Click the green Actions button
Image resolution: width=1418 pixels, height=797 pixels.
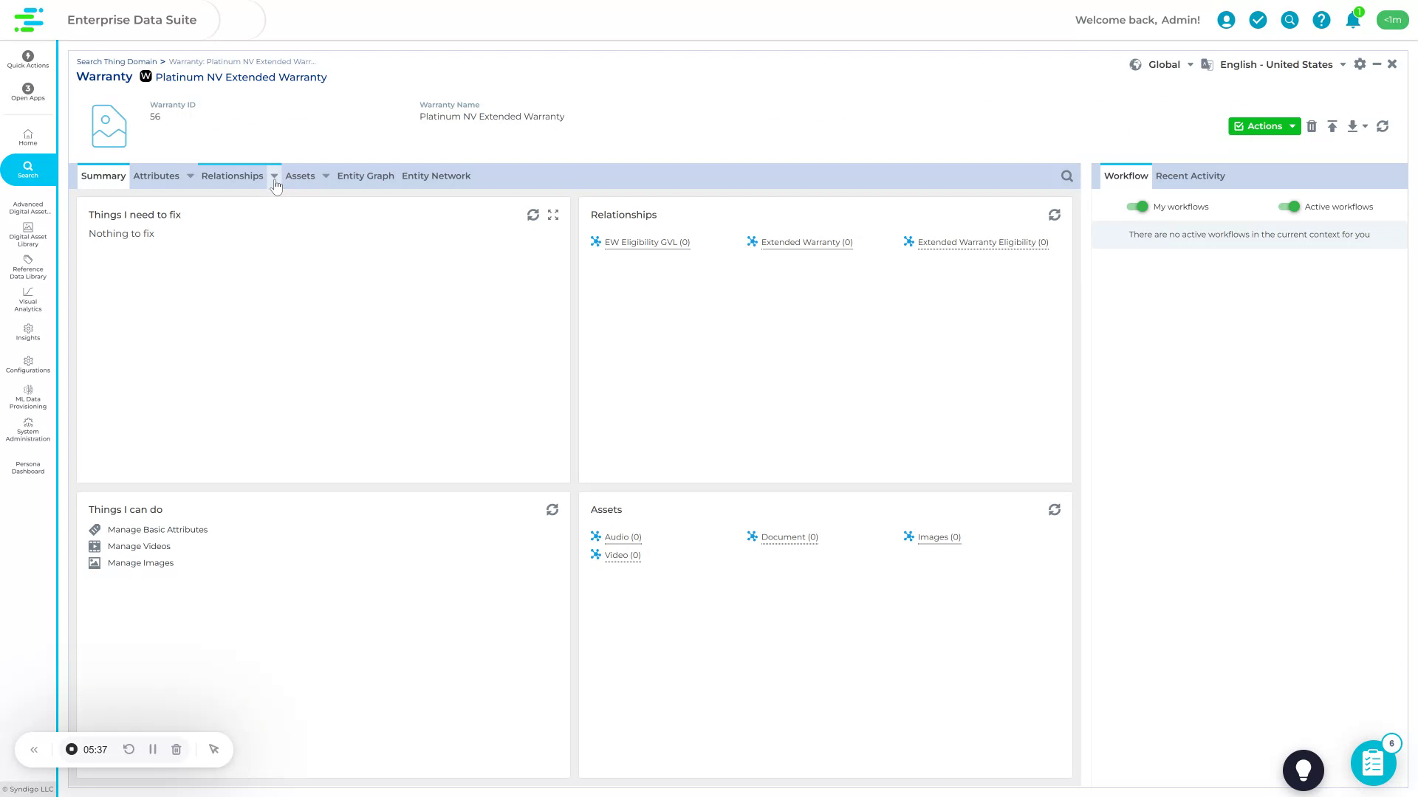pyautogui.click(x=1264, y=126)
